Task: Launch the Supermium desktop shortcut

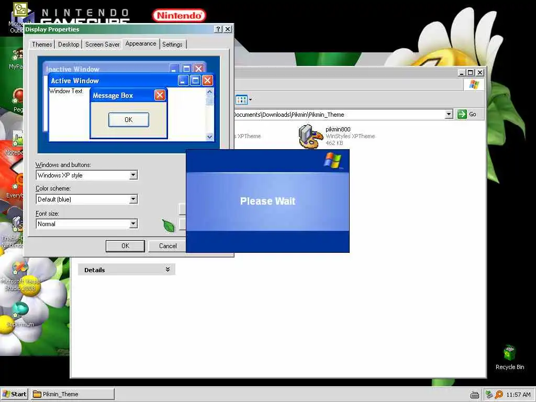Action: click(x=20, y=310)
